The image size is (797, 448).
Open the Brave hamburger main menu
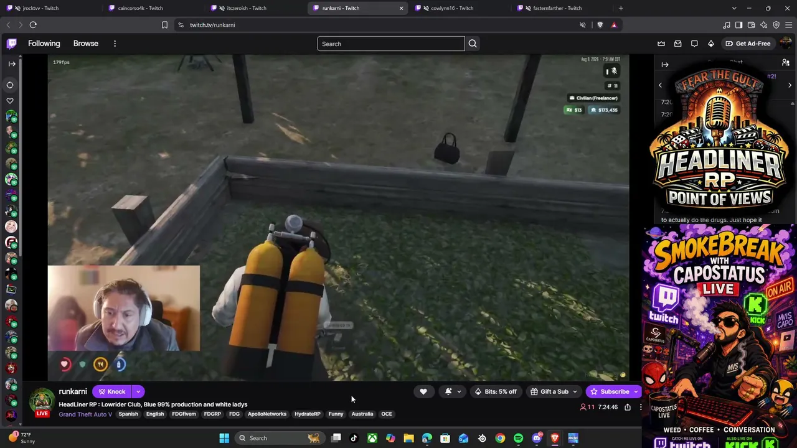(x=789, y=25)
